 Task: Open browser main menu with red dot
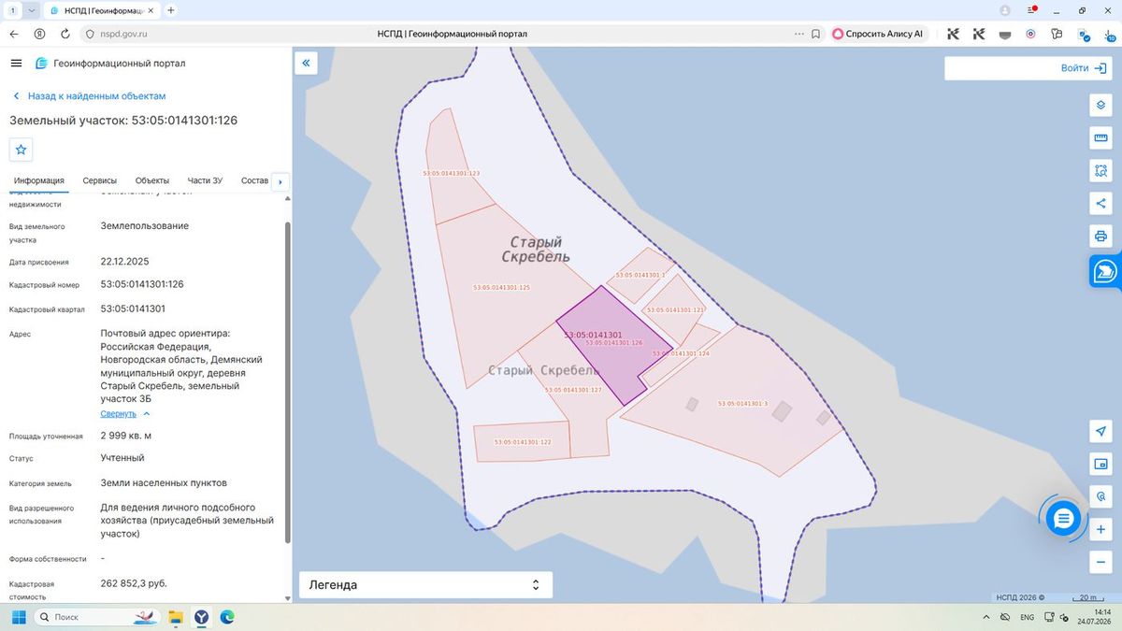(x=1032, y=10)
